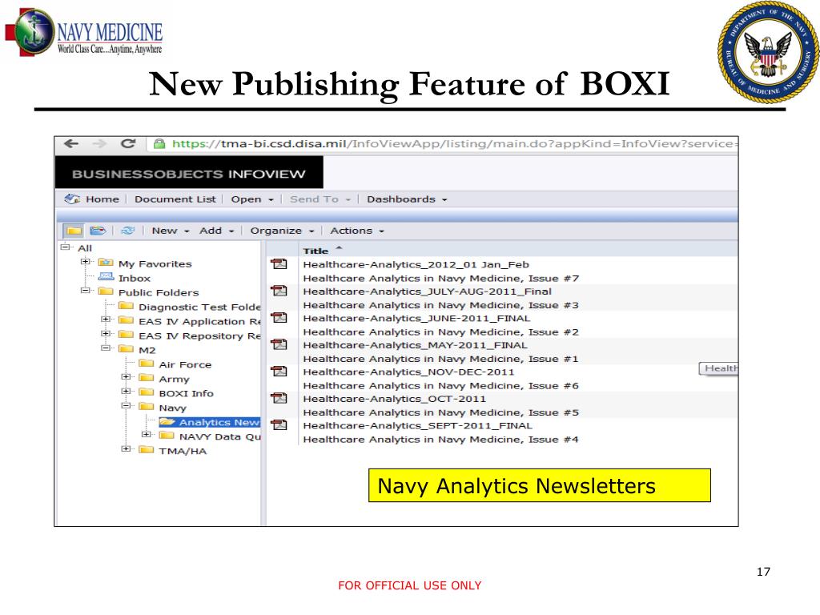Viewport: 820px width, 615px height.
Task: Expand EAS IV Repository folder node
Action: (x=106, y=334)
